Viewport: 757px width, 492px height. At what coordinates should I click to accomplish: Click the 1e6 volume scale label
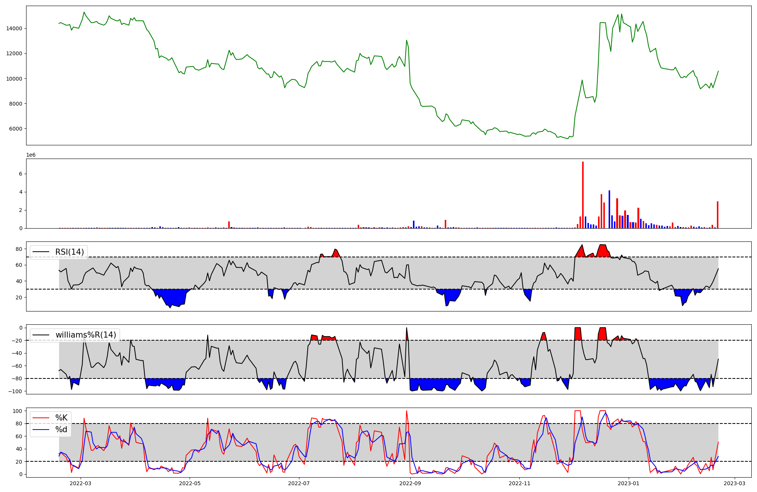[x=31, y=155]
